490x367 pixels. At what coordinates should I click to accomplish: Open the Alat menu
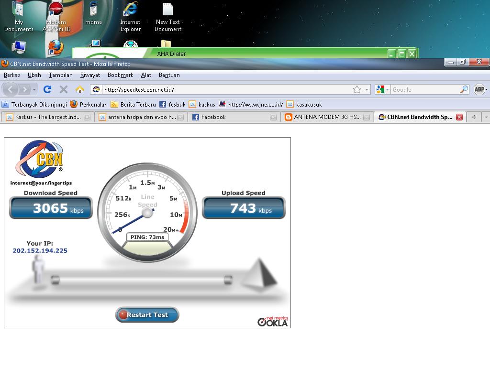pos(146,75)
